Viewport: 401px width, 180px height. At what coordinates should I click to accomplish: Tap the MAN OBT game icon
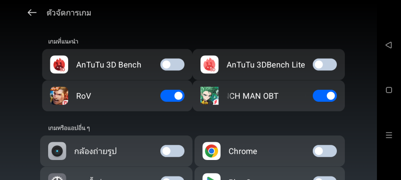(209, 96)
